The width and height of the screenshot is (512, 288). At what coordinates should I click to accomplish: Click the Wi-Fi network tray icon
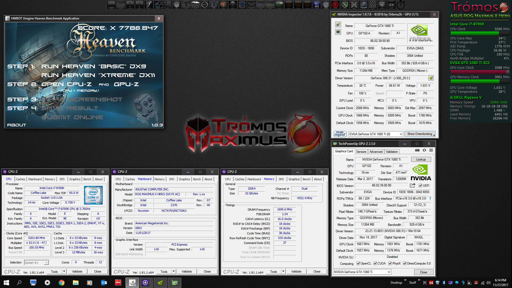click(x=482, y=283)
